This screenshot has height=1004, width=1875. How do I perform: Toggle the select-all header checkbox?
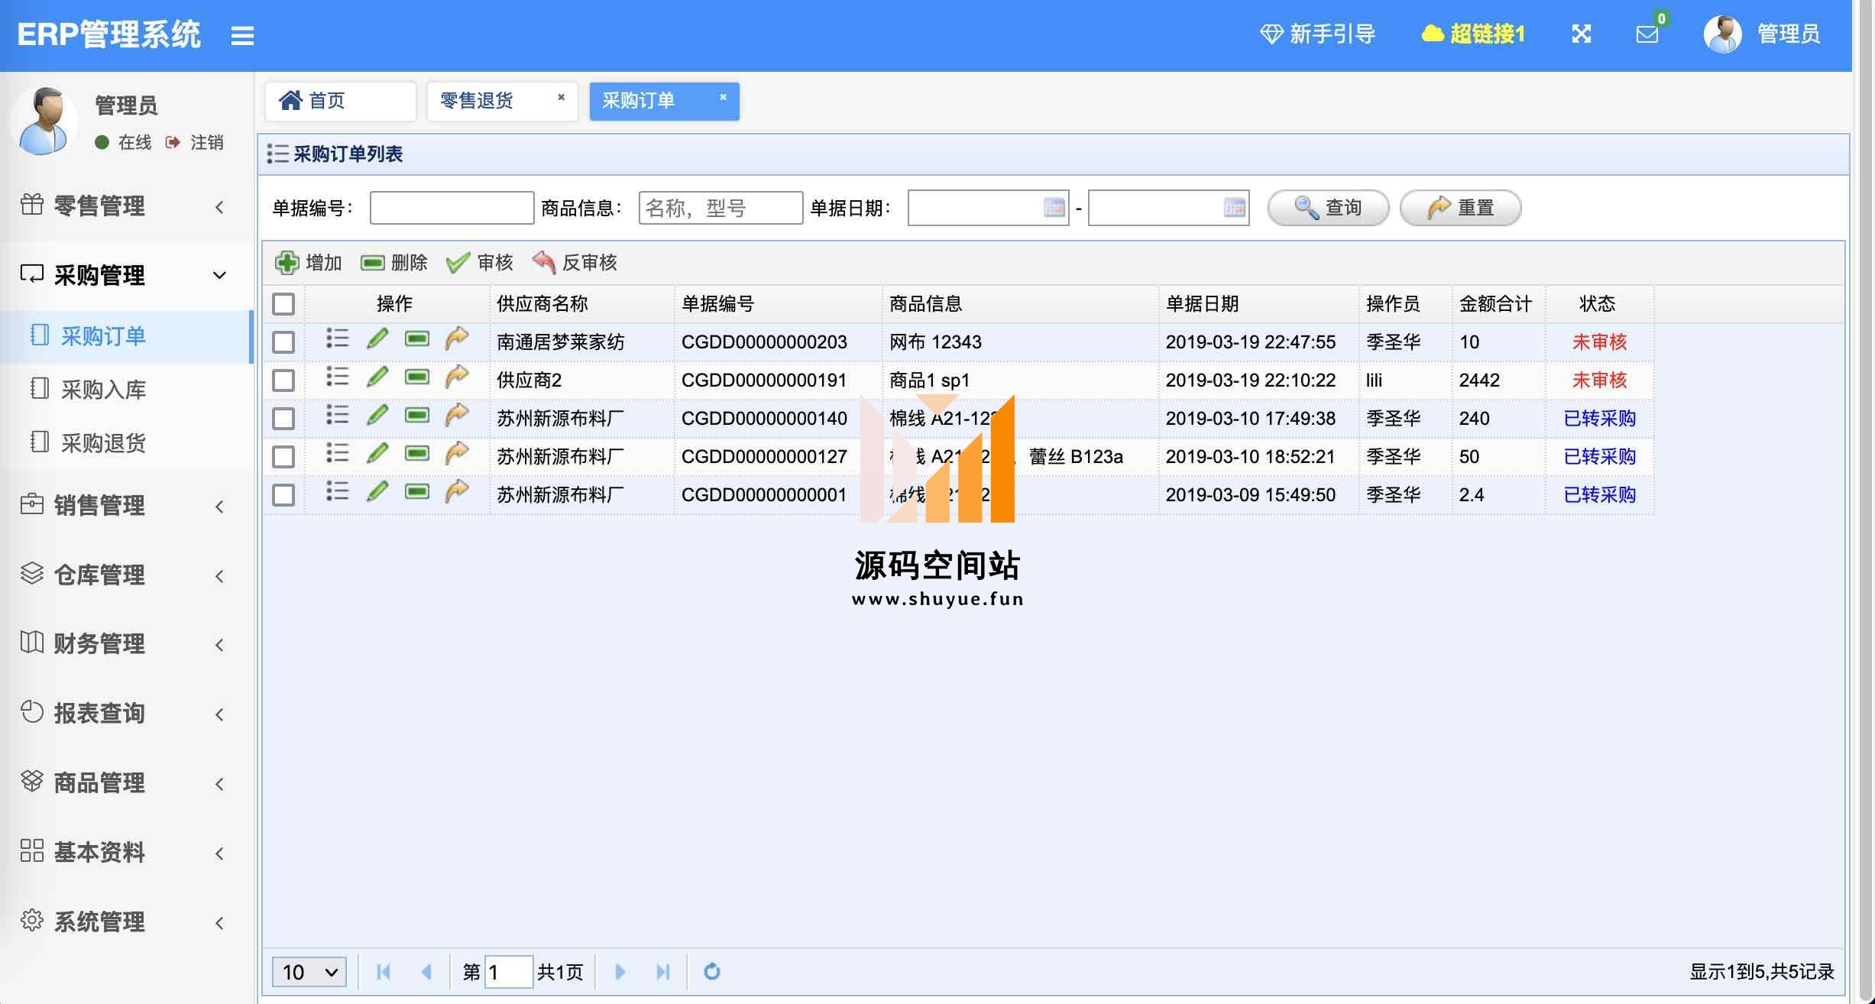(283, 304)
